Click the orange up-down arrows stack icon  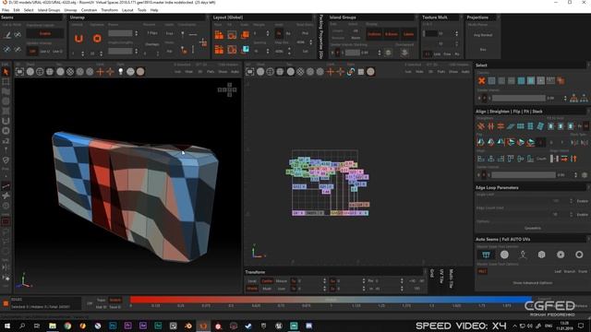click(x=573, y=159)
